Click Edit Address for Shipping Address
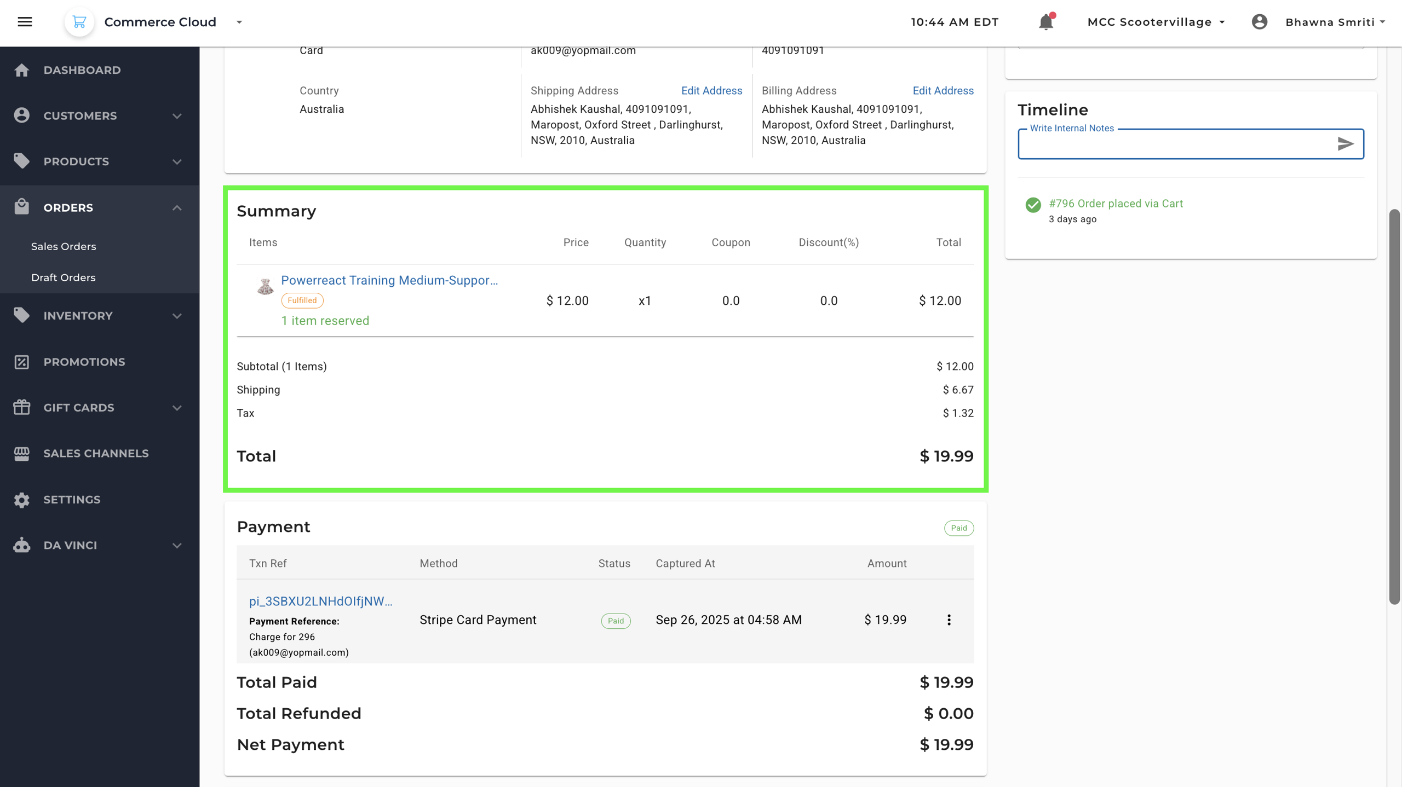 pyautogui.click(x=711, y=91)
